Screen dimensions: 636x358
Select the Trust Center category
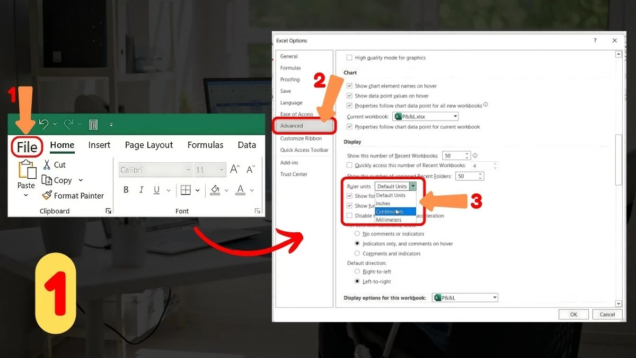coord(294,173)
